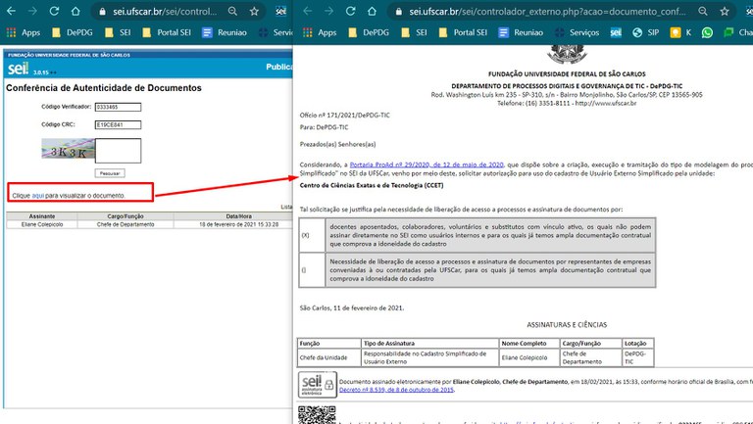The height and width of the screenshot is (424, 753).
Task: Click zoom icon in right browser address bar
Action: pyautogui.click(x=703, y=11)
